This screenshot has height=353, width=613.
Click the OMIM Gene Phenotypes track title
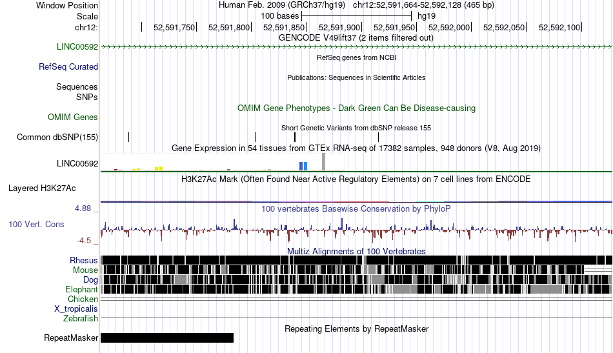[x=356, y=108]
